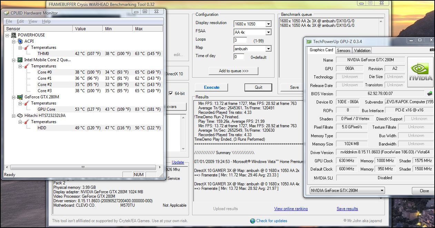Click the Hitachi hard drive icon
Viewport: 435px width, 228px height.
(20, 116)
